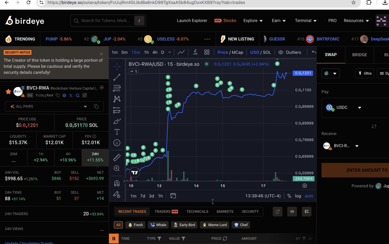Screen dimensions: 389x244
Task: Select the brush drawing tool
Action: [117, 121]
